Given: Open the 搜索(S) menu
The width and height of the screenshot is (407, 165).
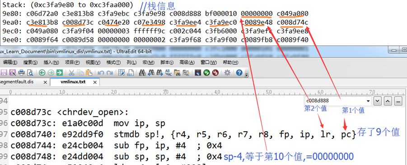Looking at the screenshot, I should [30, 62].
